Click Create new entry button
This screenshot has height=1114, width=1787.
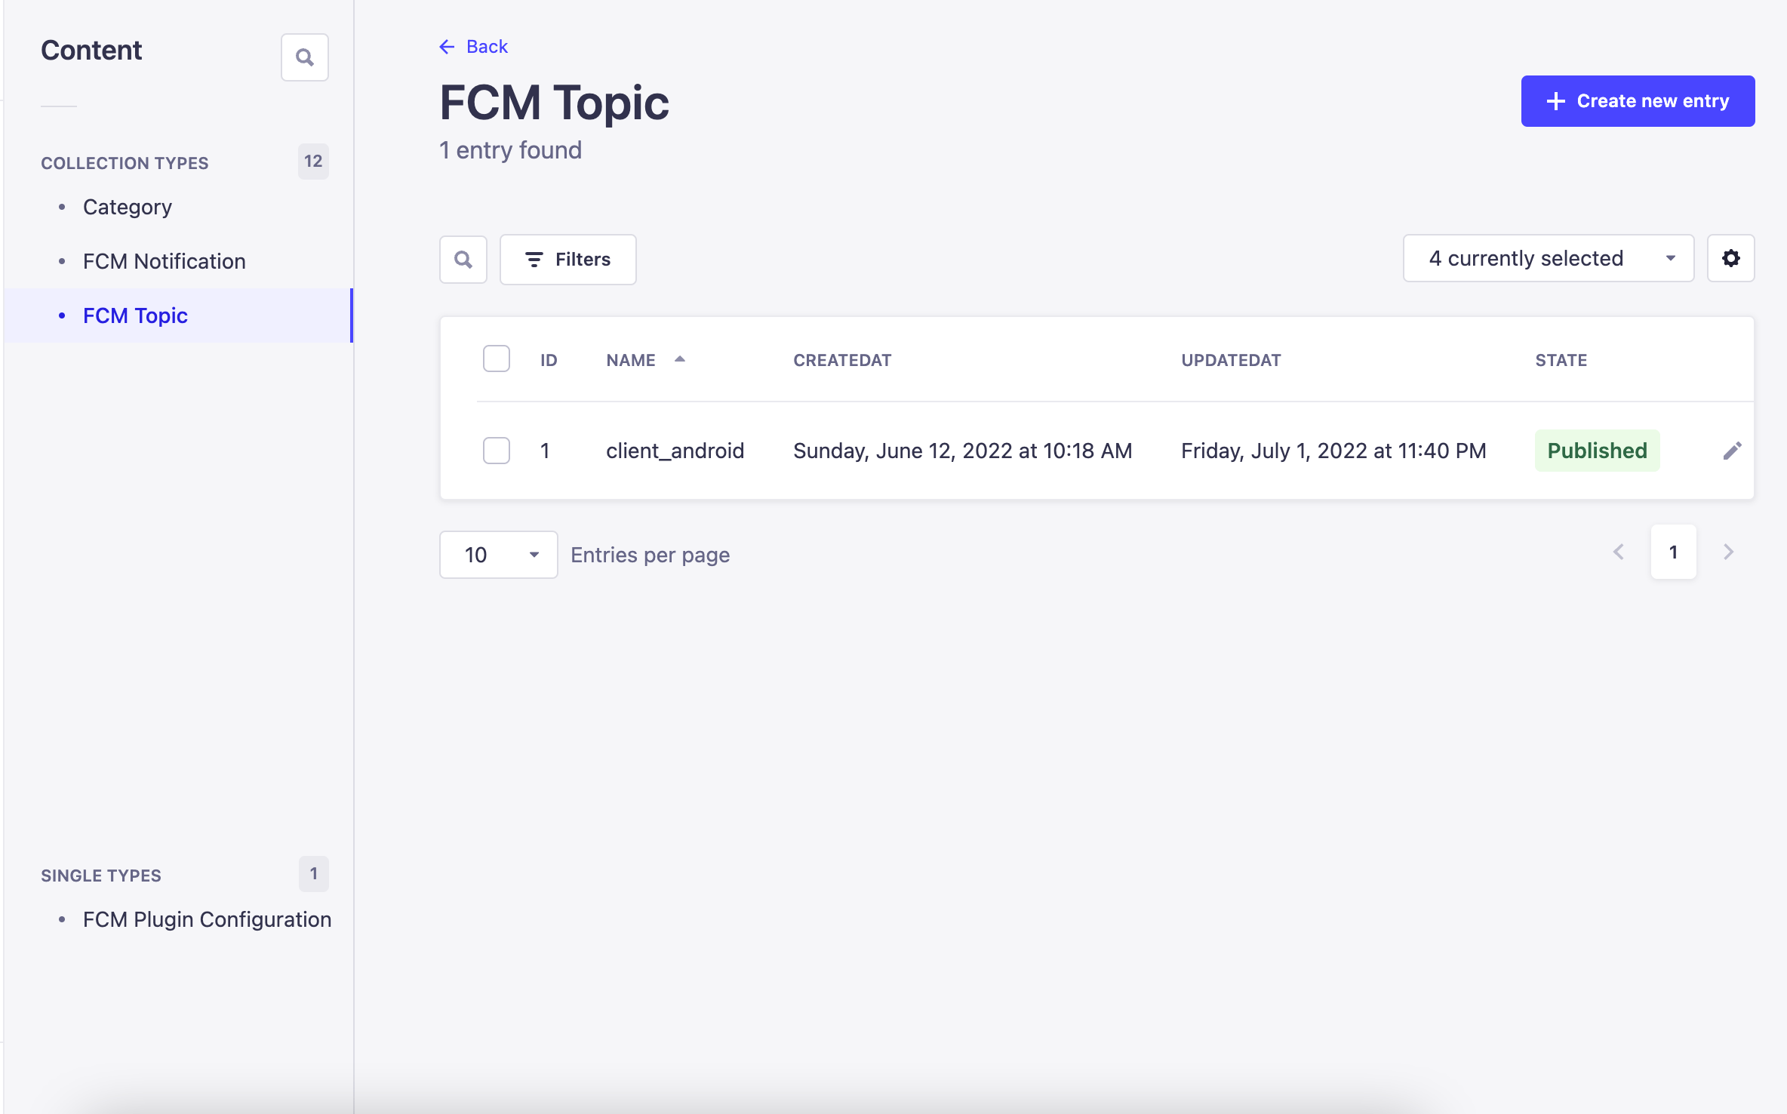coord(1638,101)
